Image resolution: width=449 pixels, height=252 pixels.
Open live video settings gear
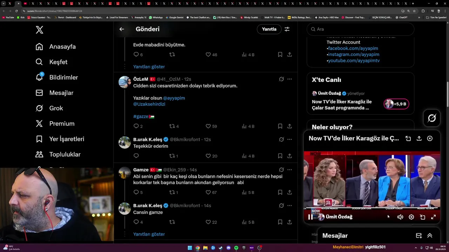(411, 217)
